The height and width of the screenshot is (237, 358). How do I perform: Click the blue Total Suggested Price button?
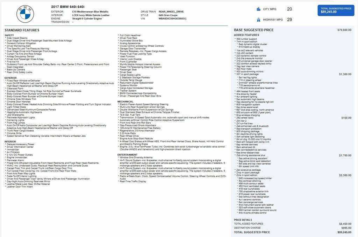tap(336, 10)
